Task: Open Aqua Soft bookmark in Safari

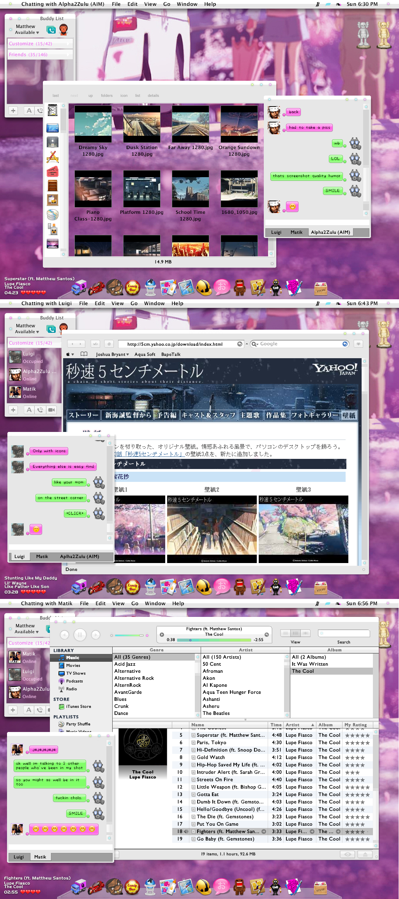Action: click(145, 354)
